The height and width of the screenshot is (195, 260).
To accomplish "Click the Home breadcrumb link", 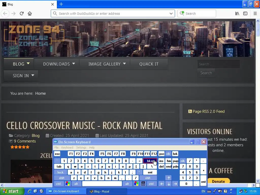I will [x=40, y=93].
